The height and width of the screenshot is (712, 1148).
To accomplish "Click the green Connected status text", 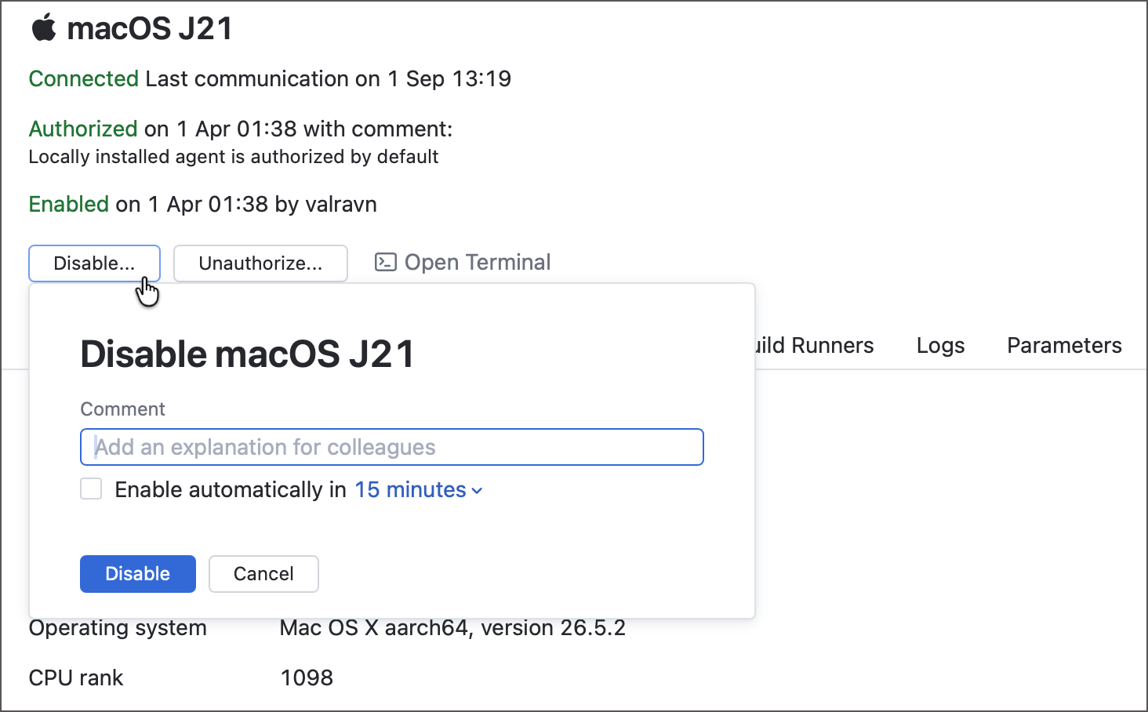I will 84,78.
